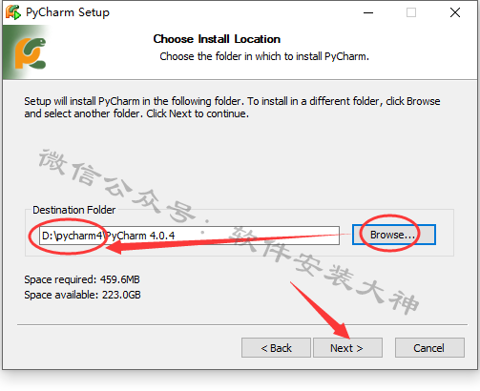Click the 'Space required: 459.6MB' text

point(82,279)
